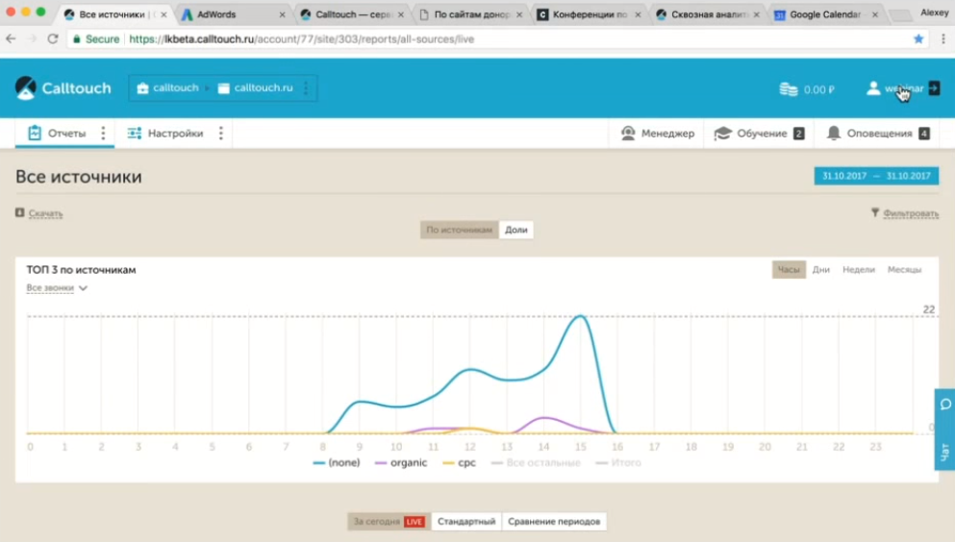955x542 pixels.
Task: Click the blue line peak at hour 15
Action: tap(581, 316)
